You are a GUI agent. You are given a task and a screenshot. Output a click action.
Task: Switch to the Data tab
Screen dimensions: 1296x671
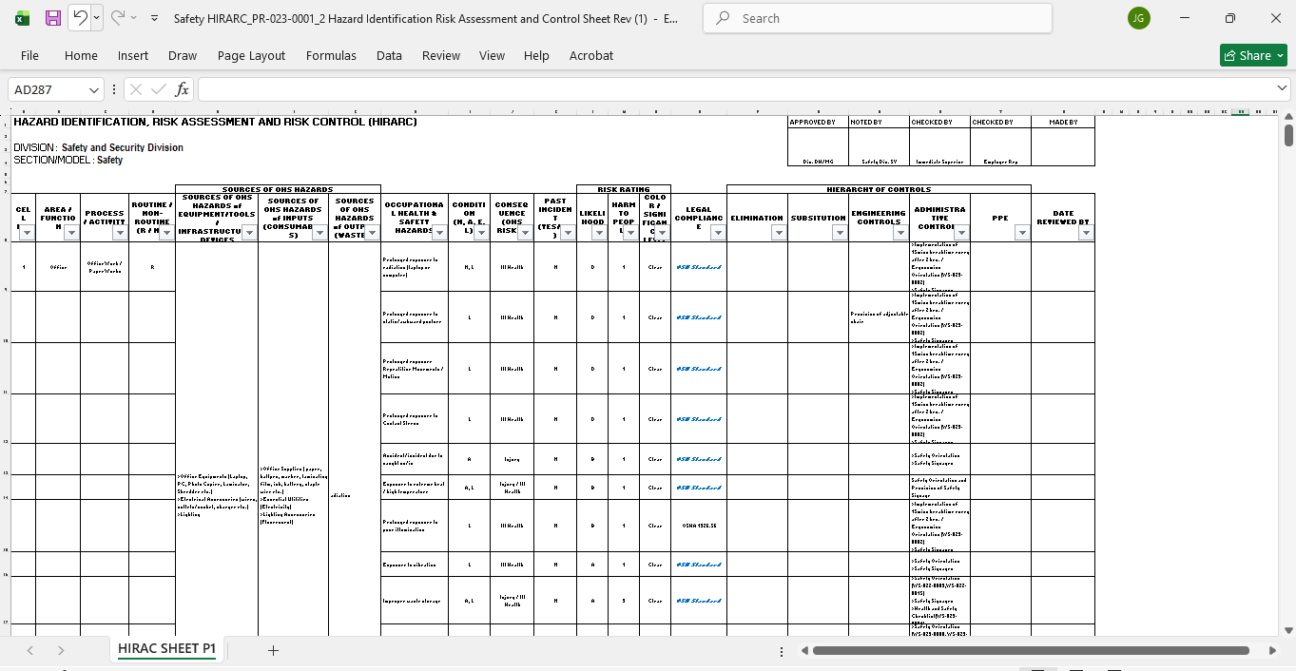pyautogui.click(x=389, y=55)
